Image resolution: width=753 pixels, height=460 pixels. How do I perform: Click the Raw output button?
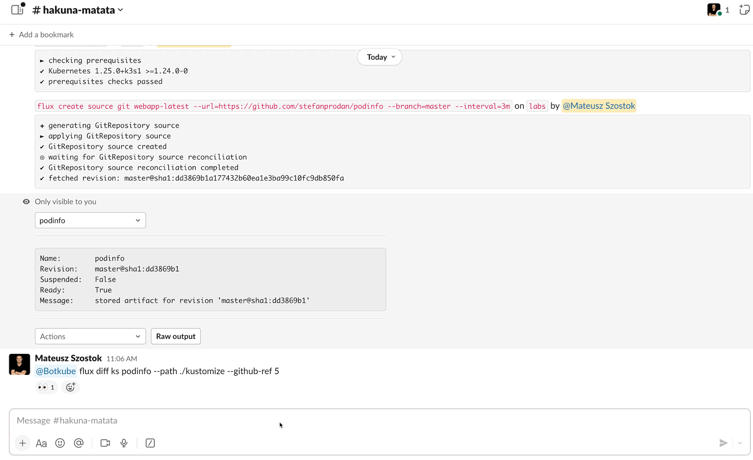click(x=176, y=336)
